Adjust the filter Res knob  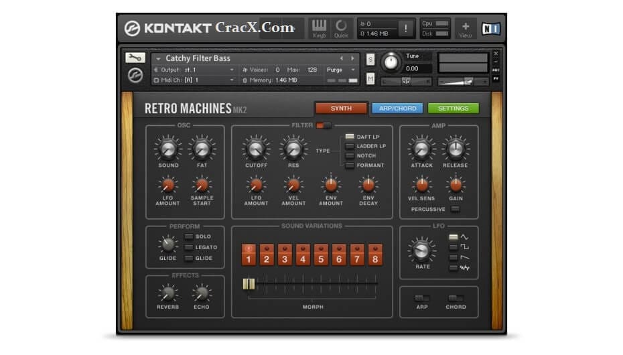point(293,149)
